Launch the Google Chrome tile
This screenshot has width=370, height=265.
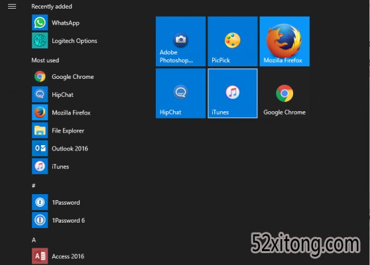(284, 93)
